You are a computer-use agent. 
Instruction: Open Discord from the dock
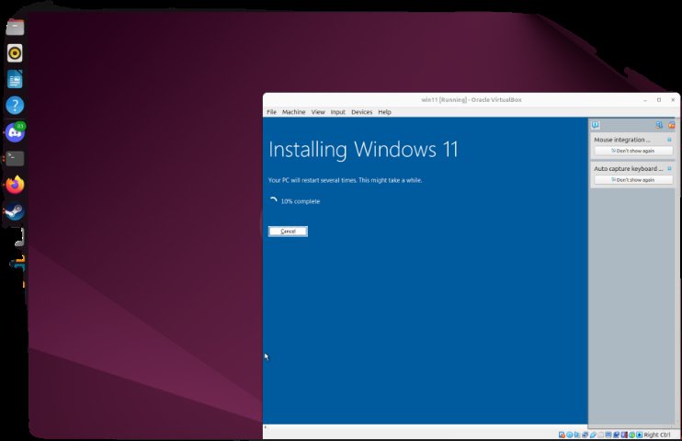[15, 131]
